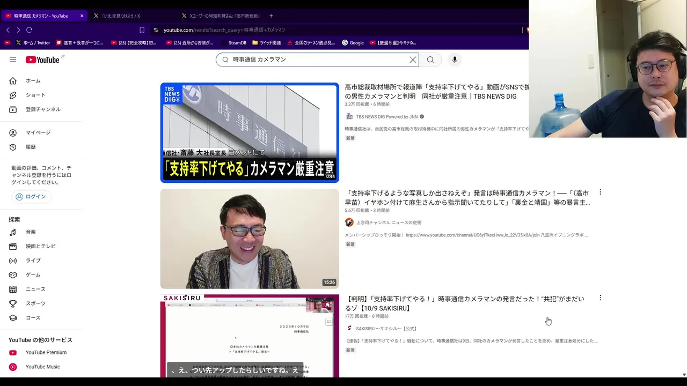This screenshot has width=687, height=386.
Task: Reload the page with the refresh icon
Action: 30,30
